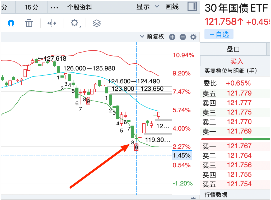Open the layers stack icon
The width and height of the screenshot is (271, 200).
pyautogui.click(x=97, y=23)
